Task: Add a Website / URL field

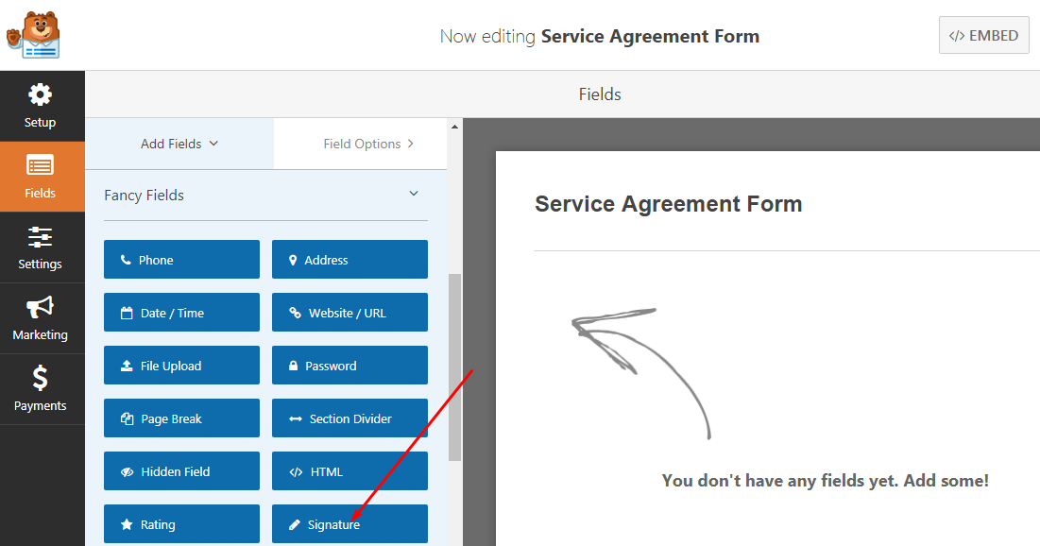Action: pos(350,313)
